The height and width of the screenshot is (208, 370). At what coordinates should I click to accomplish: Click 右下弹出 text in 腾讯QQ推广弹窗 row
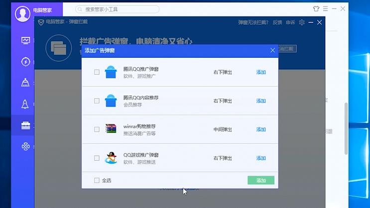(223, 72)
